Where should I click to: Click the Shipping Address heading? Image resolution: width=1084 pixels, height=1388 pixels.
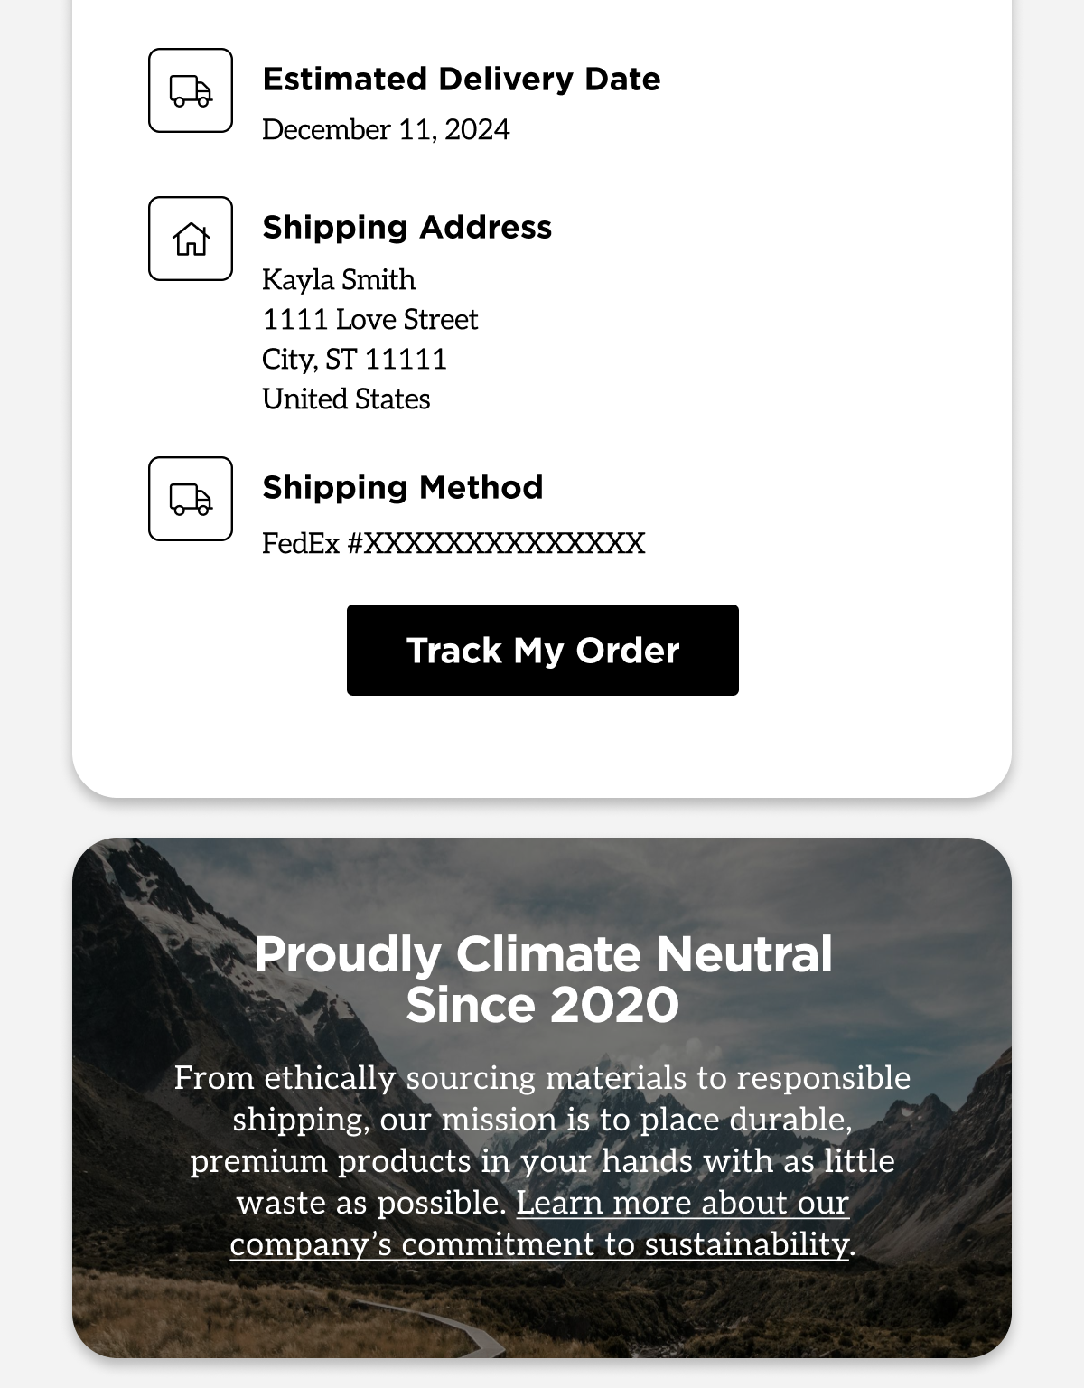[406, 228]
